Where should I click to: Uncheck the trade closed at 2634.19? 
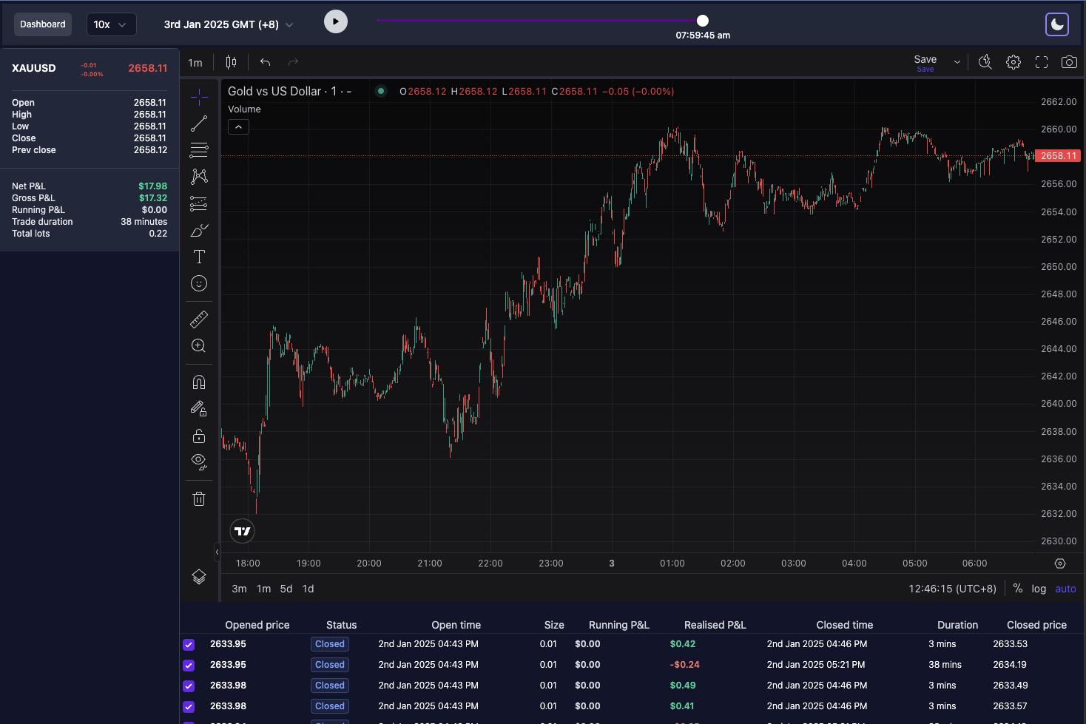click(189, 666)
